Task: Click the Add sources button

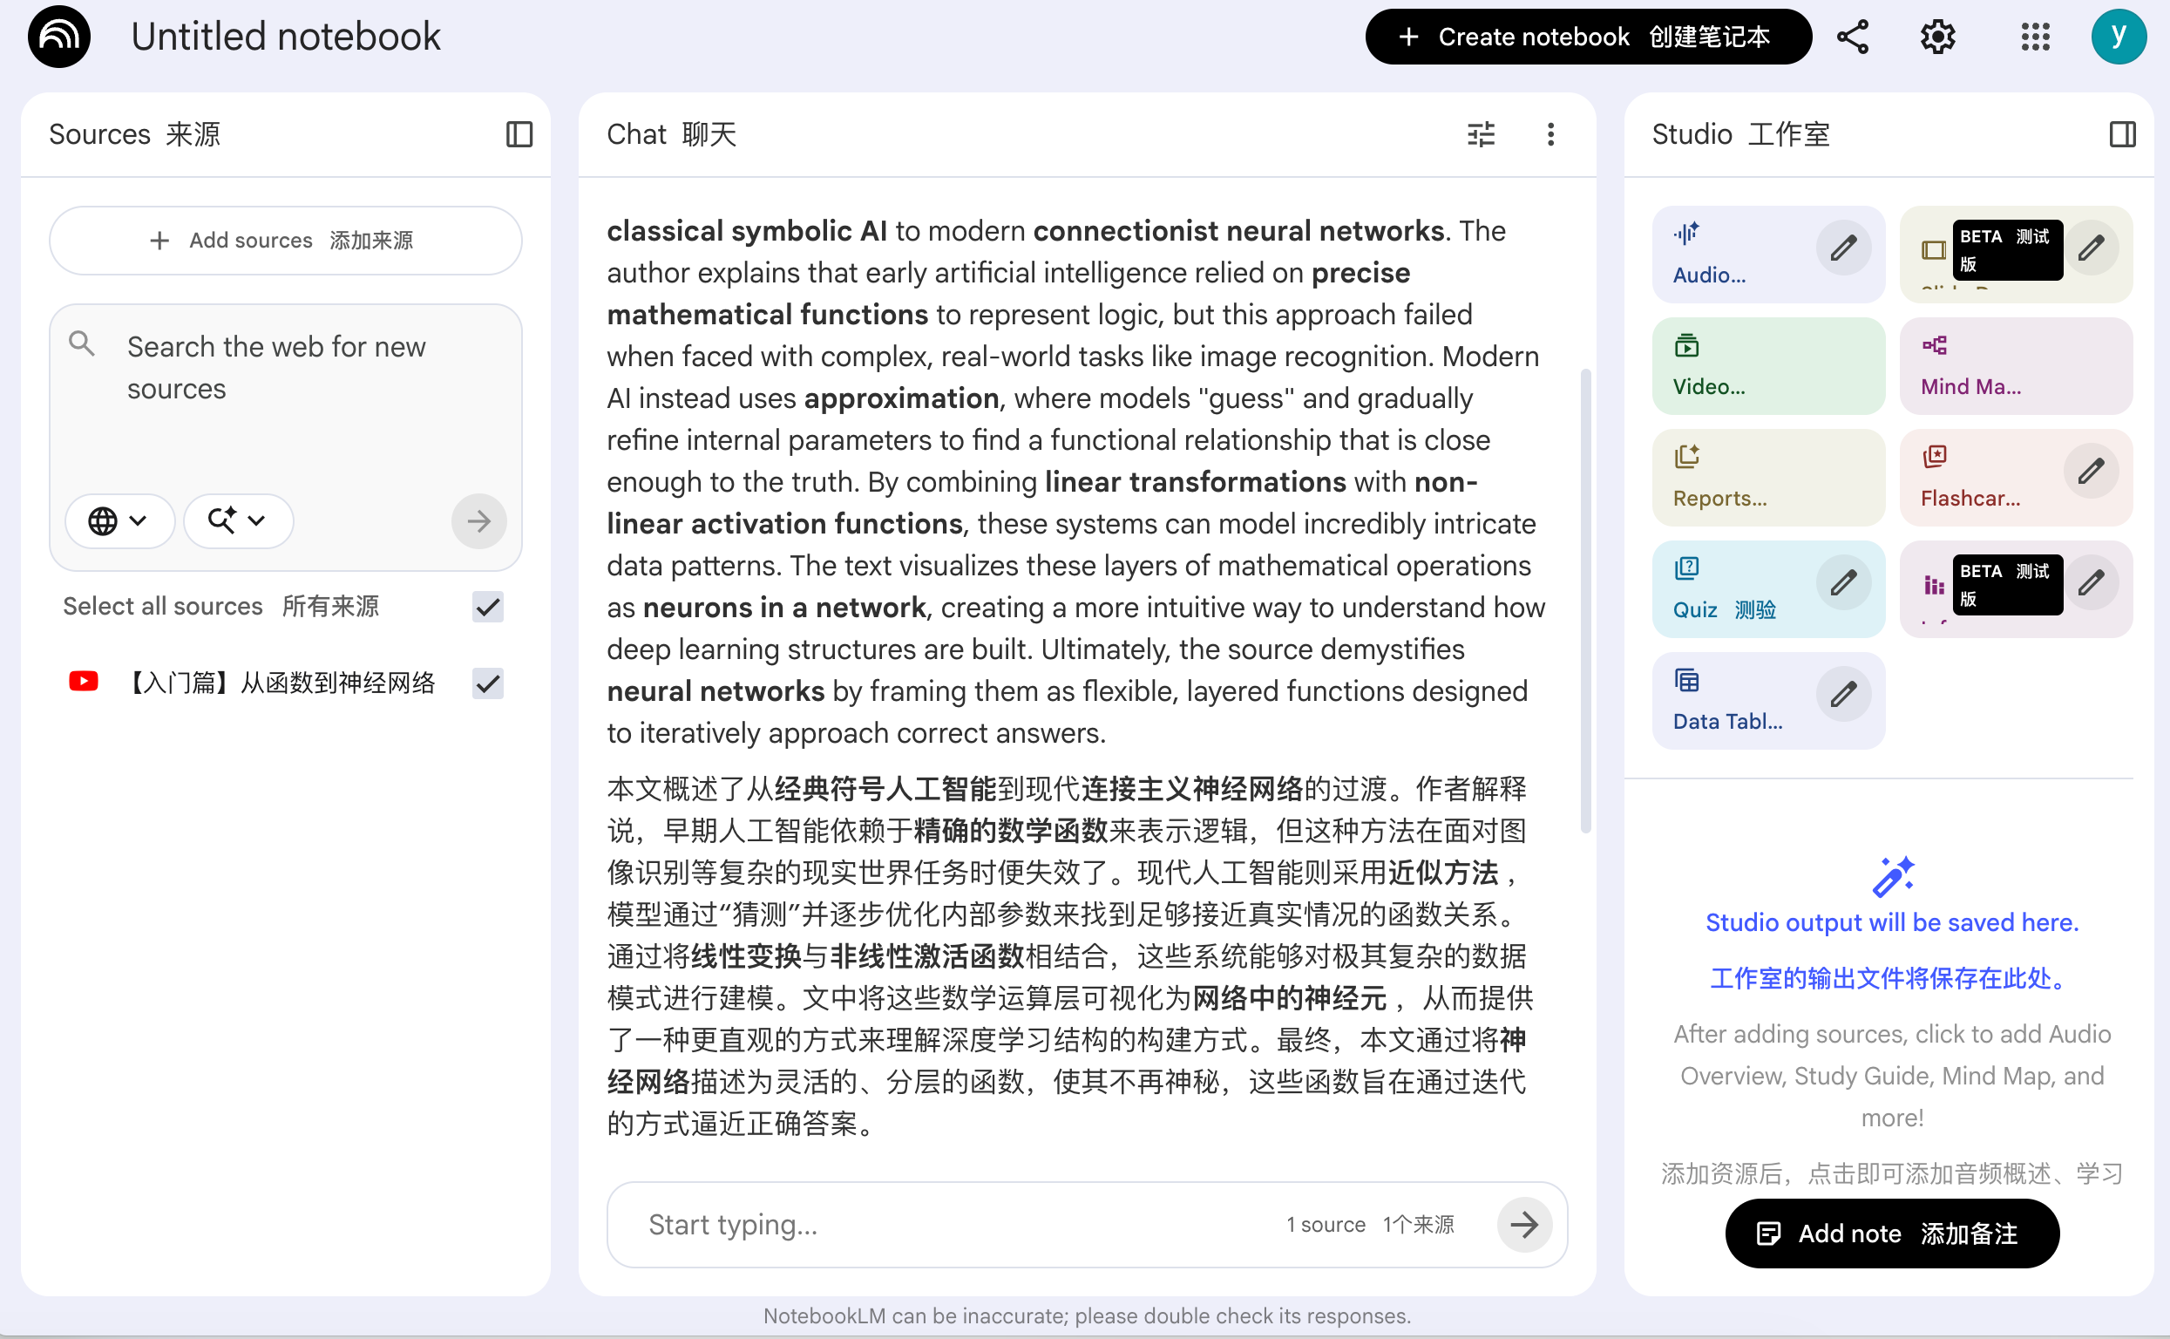Action: point(285,241)
